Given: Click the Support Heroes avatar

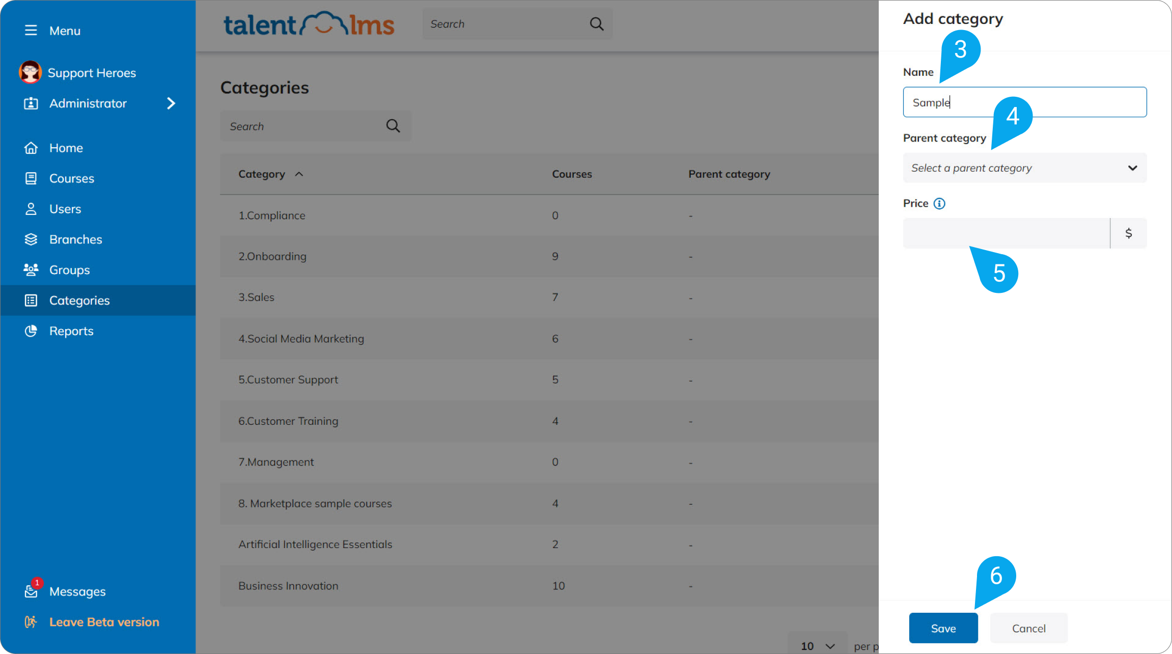Looking at the screenshot, I should tap(30, 72).
